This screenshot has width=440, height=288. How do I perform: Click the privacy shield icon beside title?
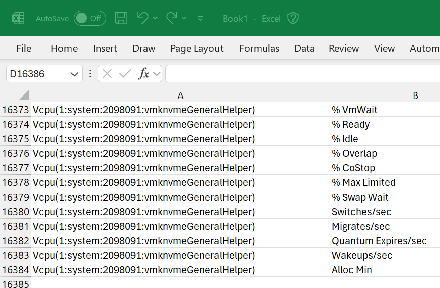click(x=293, y=19)
